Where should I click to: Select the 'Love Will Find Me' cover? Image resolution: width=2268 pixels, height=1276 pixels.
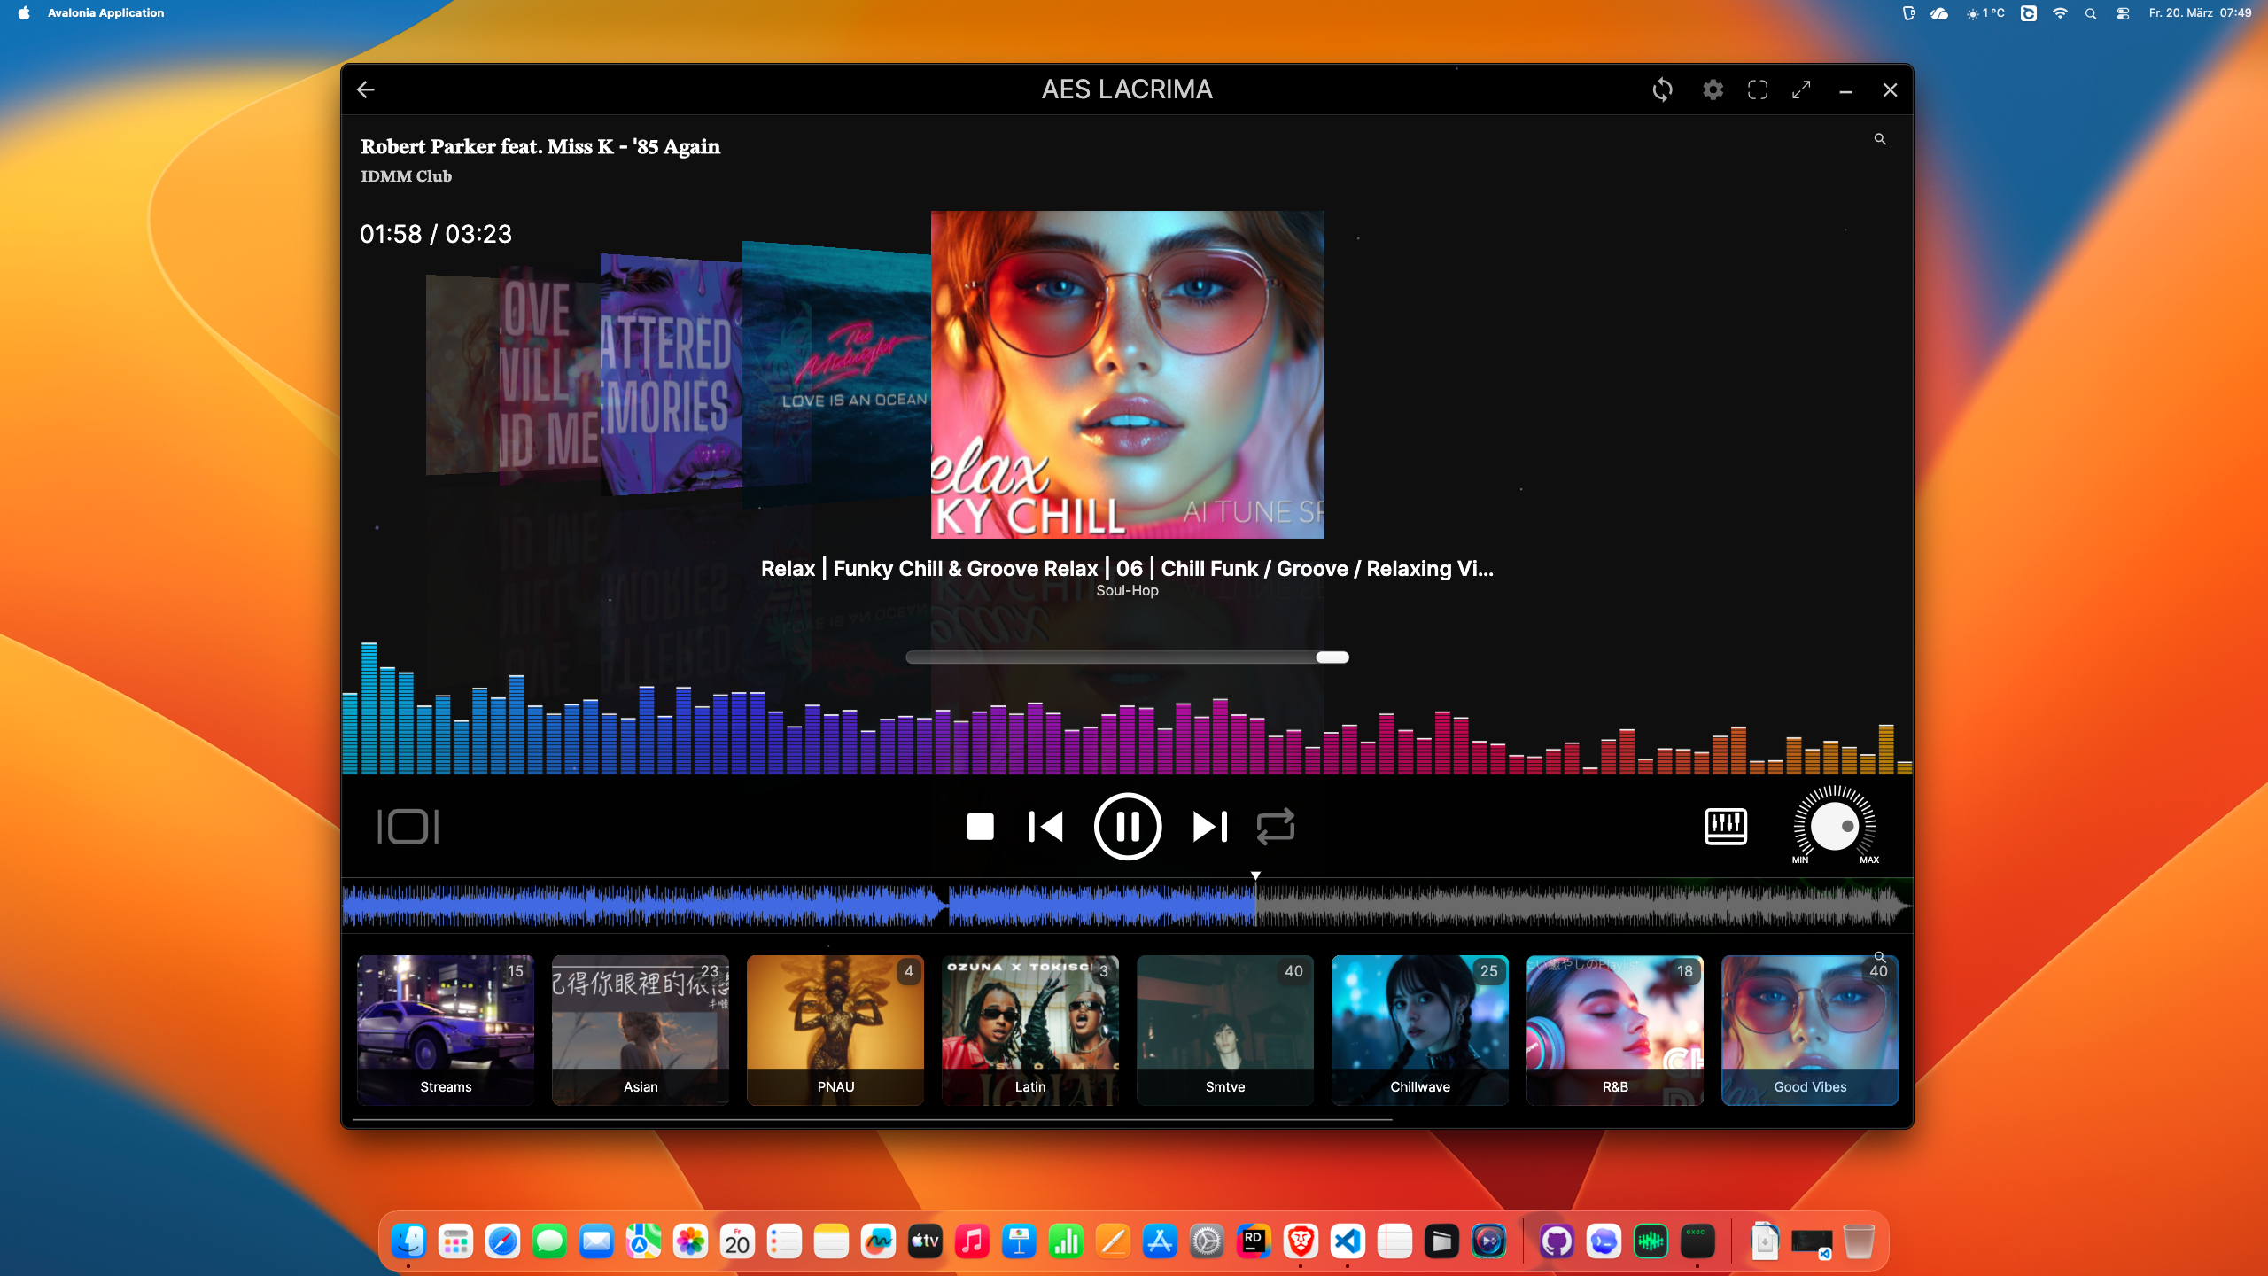(549, 377)
